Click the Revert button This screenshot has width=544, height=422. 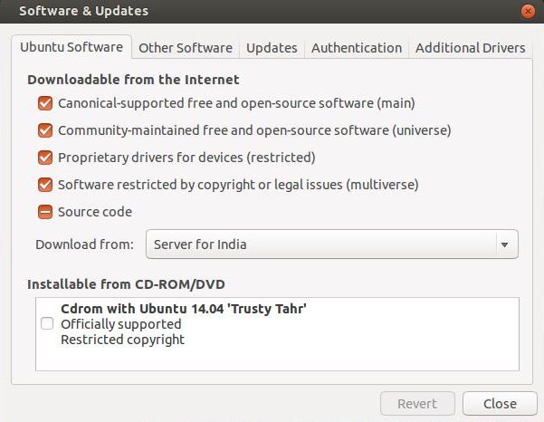[x=417, y=404]
